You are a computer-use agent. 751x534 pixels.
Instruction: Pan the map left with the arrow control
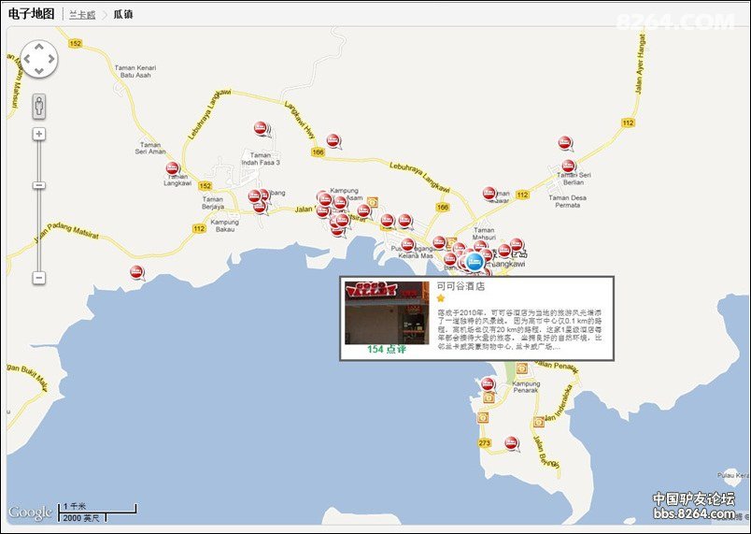tap(27, 59)
